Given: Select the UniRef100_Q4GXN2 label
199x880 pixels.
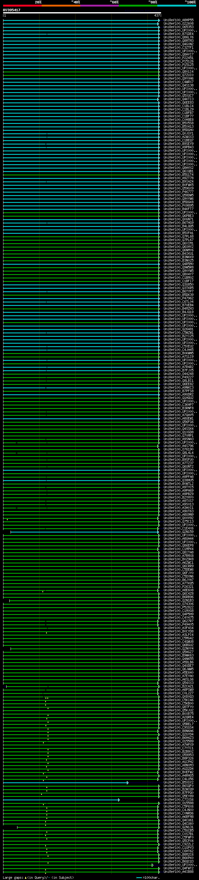Looking at the screenshot, I should 178,44.
